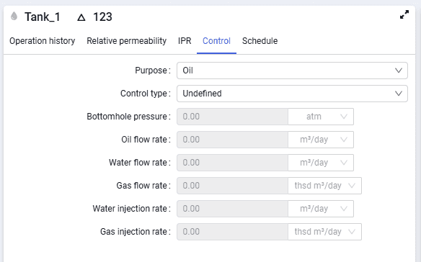Click the Gas injection rate label
Image resolution: width=421 pixels, height=262 pixels.
(x=136, y=232)
